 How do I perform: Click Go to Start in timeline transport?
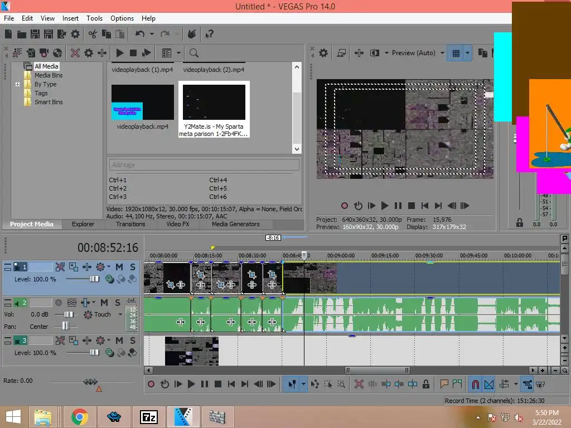(x=231, y=385)
